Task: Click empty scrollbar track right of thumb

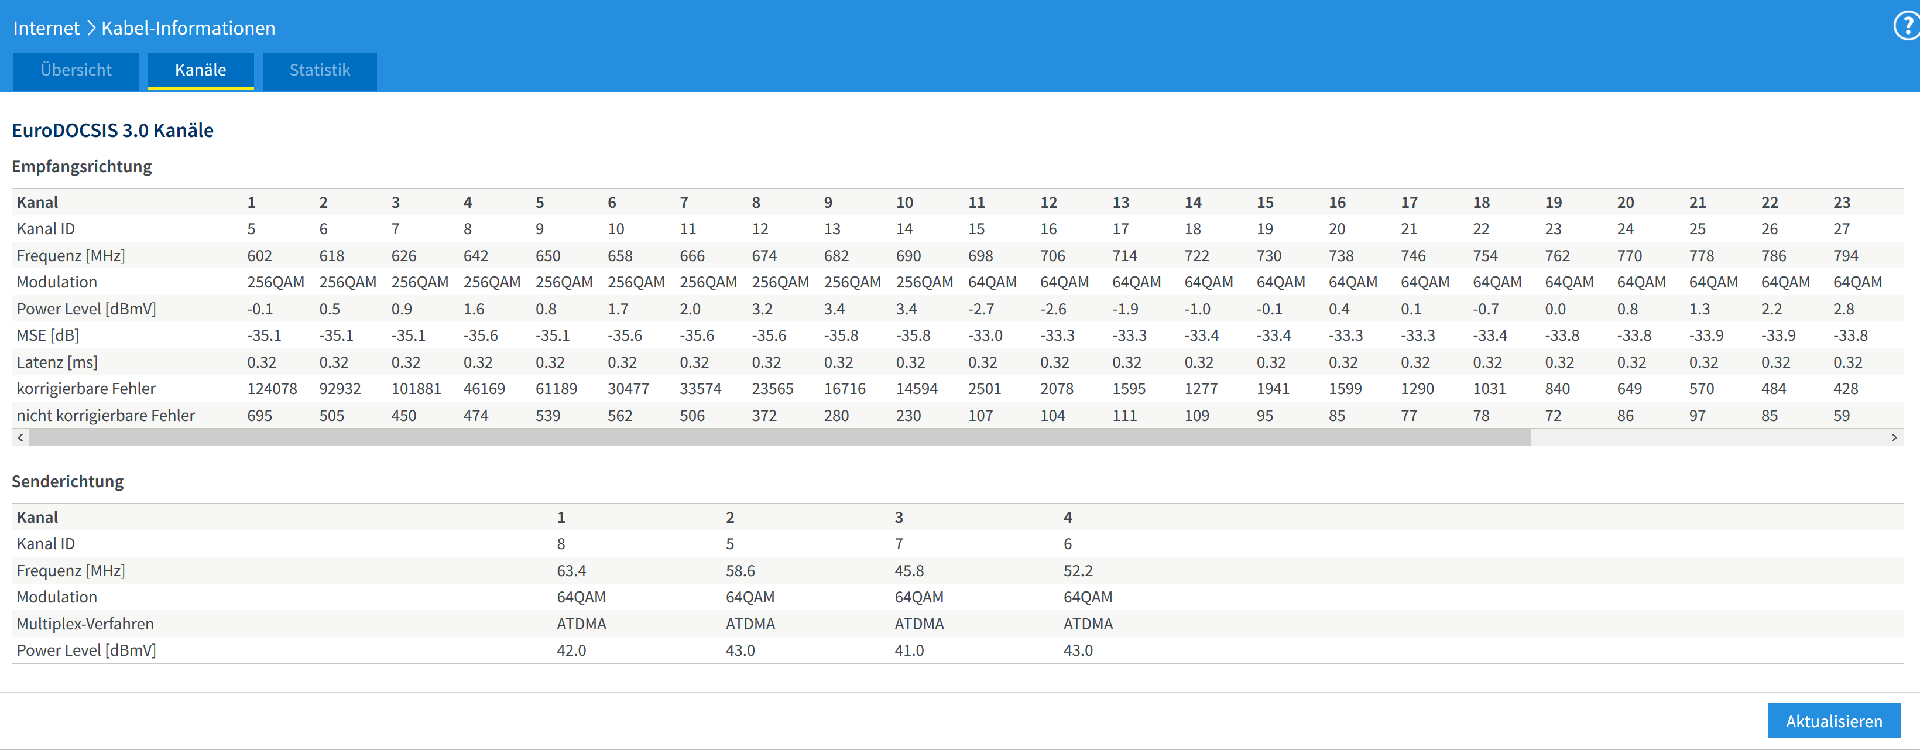Action: [1707, 437]
